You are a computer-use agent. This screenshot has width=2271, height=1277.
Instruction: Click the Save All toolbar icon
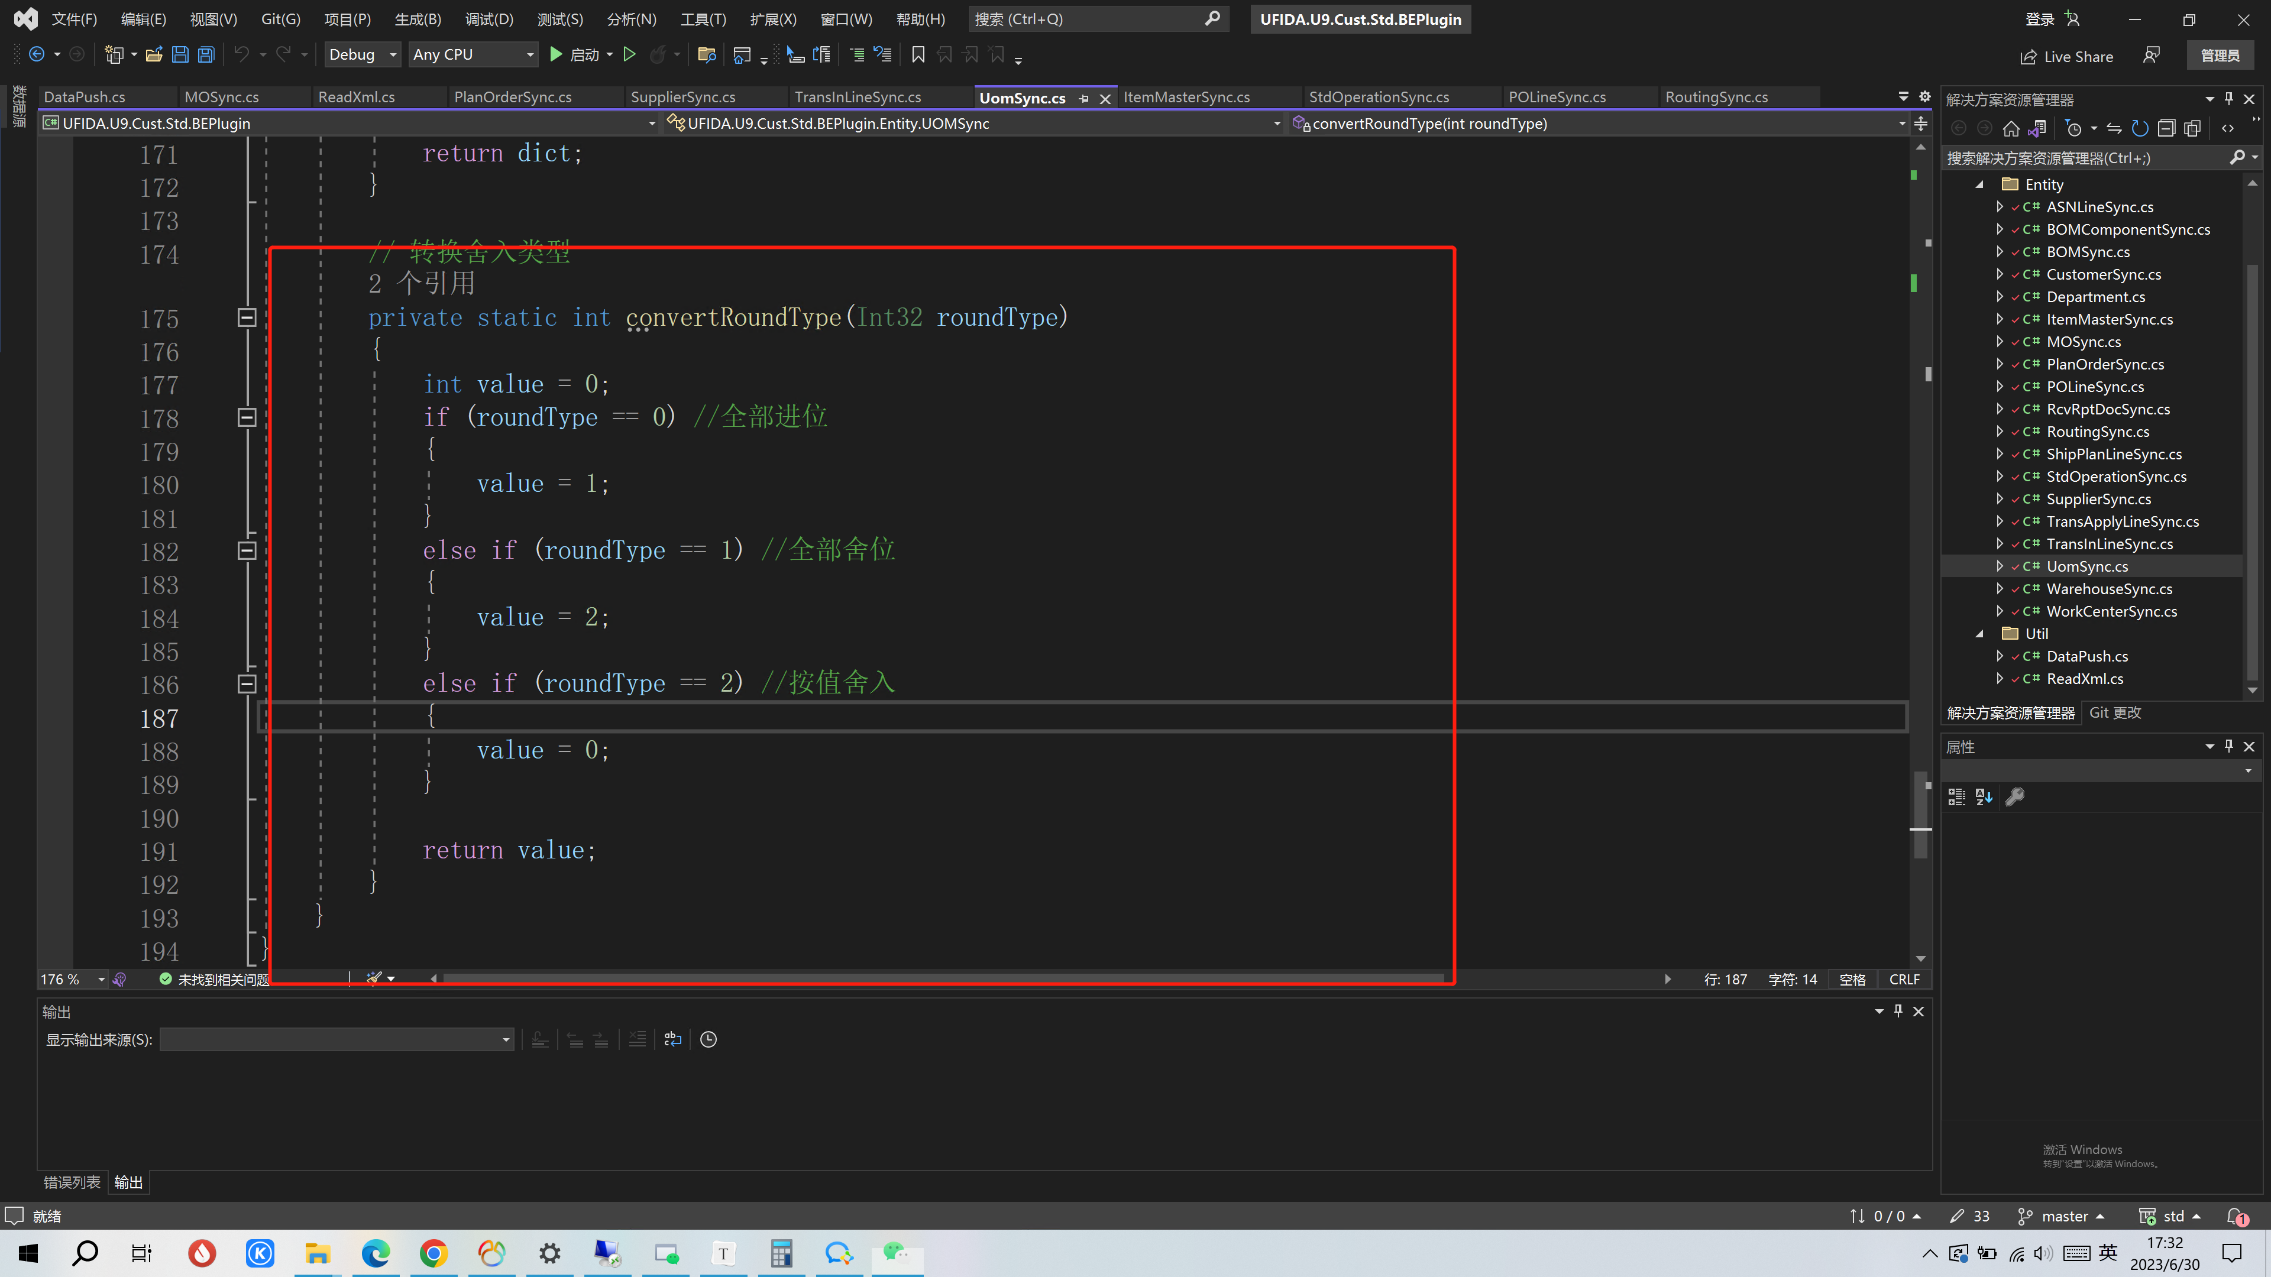(205, 54)
